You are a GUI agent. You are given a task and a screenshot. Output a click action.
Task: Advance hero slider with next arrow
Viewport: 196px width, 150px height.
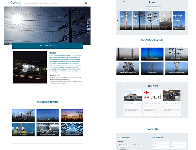8,44
